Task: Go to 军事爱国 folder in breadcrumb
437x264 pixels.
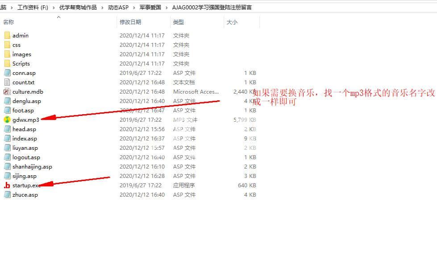Action: [150, 7]
